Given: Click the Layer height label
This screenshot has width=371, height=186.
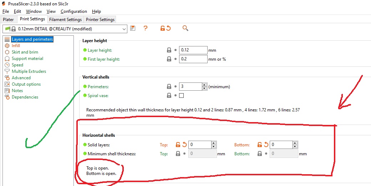Looking at the screenshot, I should [x=100, y=50].
